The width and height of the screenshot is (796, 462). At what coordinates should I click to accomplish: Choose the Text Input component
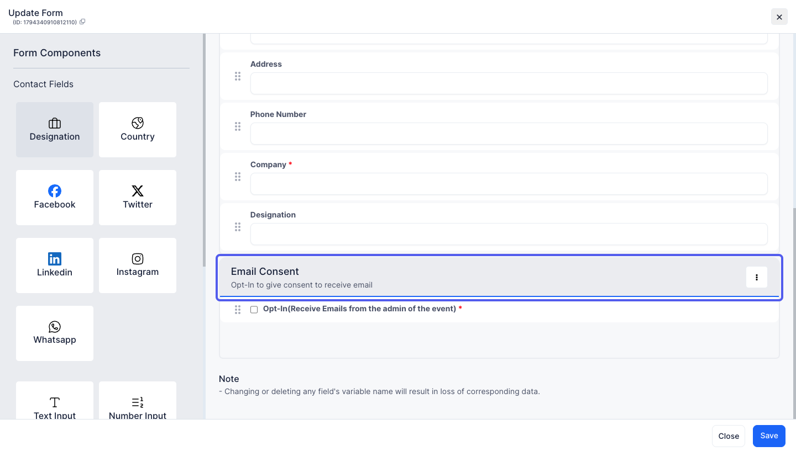click(x=55, y=400)
